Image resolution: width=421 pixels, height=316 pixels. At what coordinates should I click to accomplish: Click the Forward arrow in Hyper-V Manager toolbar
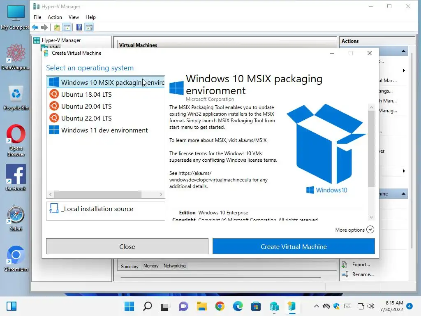[x=44, y=27]
